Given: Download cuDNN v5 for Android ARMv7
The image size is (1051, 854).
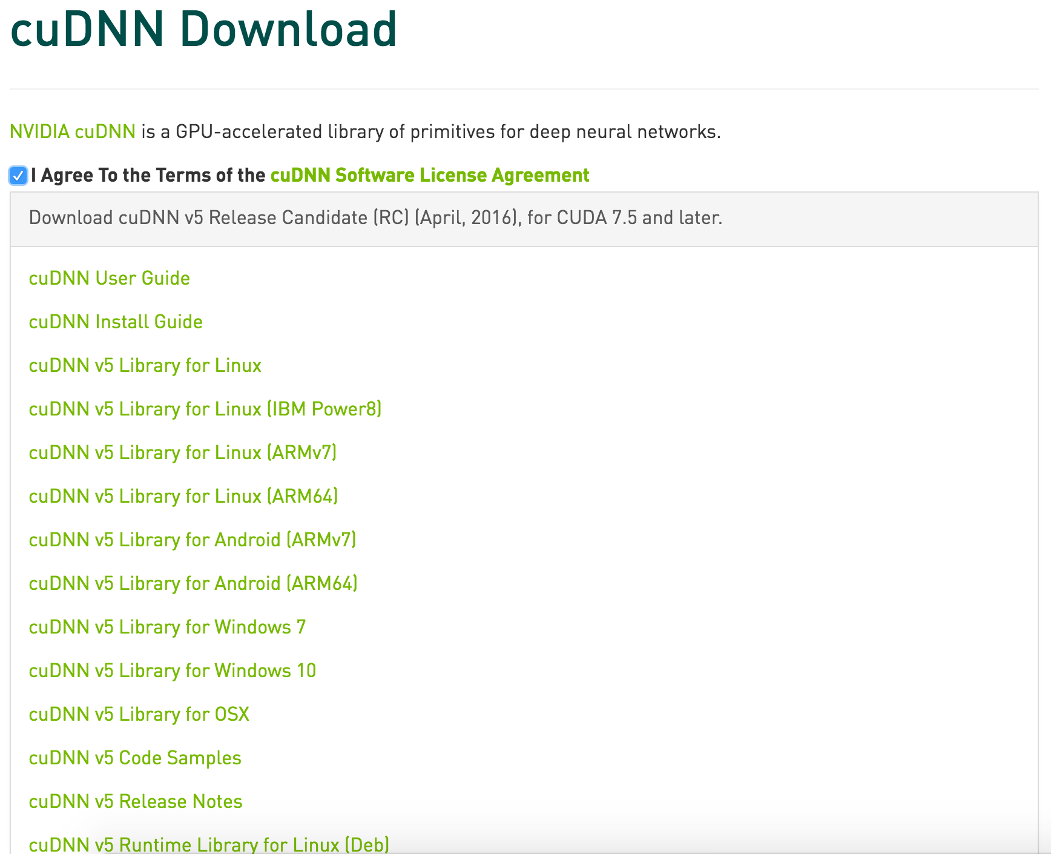Looking at the screenshot, I should (192, 540).
